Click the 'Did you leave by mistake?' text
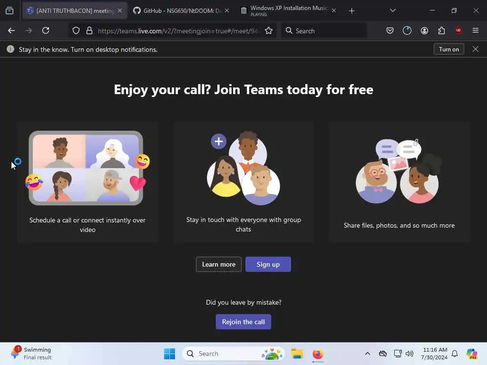The image size is (487, 365). click(243, 302)
